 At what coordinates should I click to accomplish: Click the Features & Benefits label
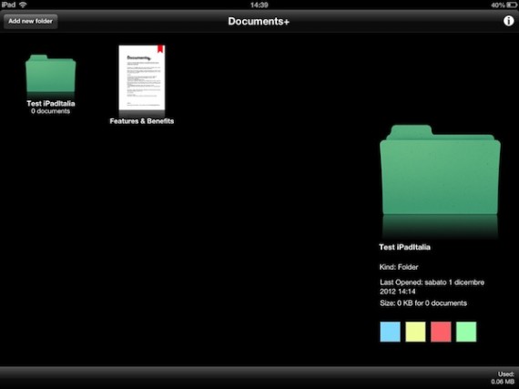coord(142,121)
